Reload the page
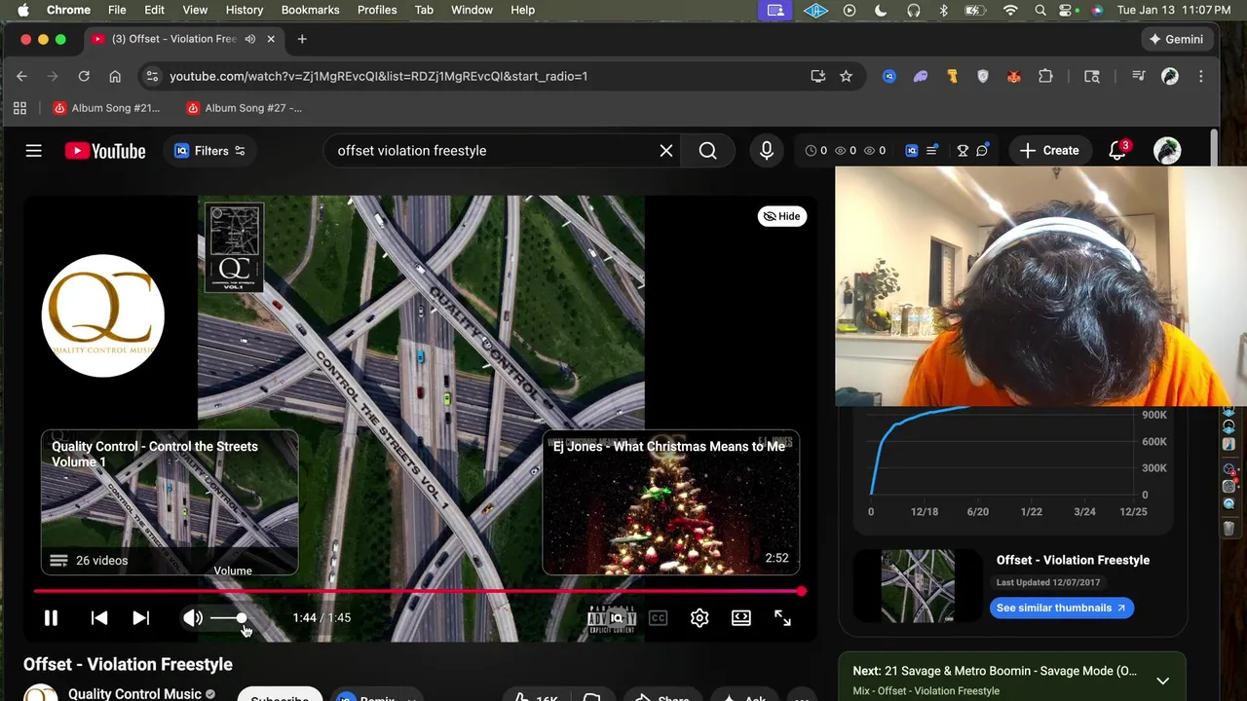 pyautogui.click(x=84, y=76)
